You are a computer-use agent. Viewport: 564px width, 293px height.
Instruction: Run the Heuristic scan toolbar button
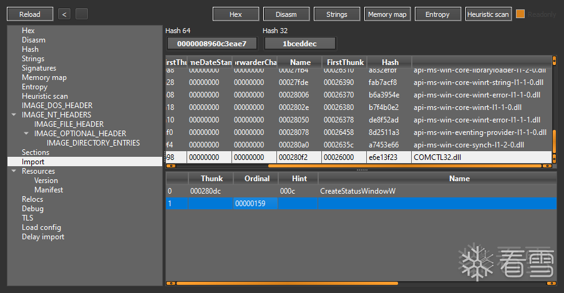(x=488, y=14)
